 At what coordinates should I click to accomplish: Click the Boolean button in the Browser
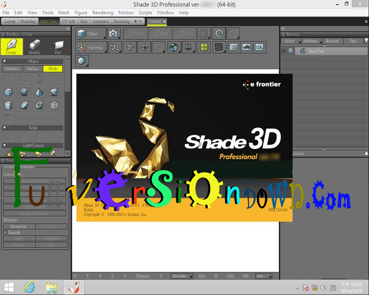click(332, 41)
